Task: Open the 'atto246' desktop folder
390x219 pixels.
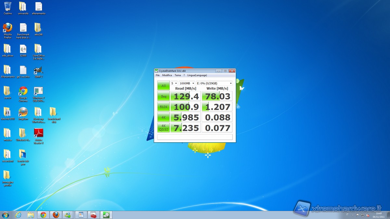Action: click(38, 28)
